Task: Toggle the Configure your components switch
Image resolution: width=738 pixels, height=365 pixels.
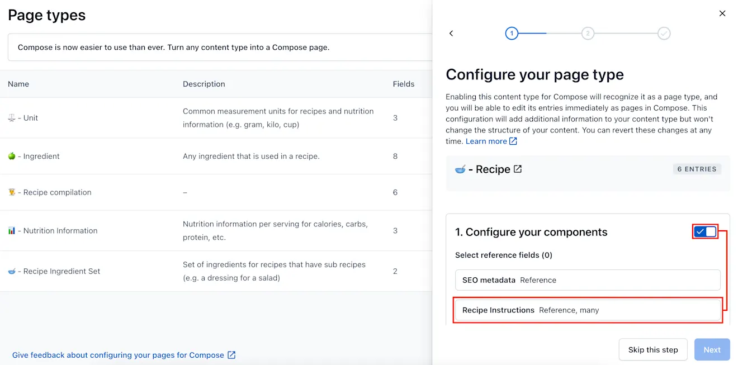Action: click(x=705, y=232)
